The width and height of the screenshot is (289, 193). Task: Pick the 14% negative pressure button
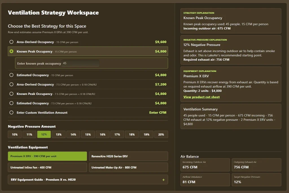pyautogui.click(x=73, y=134)
